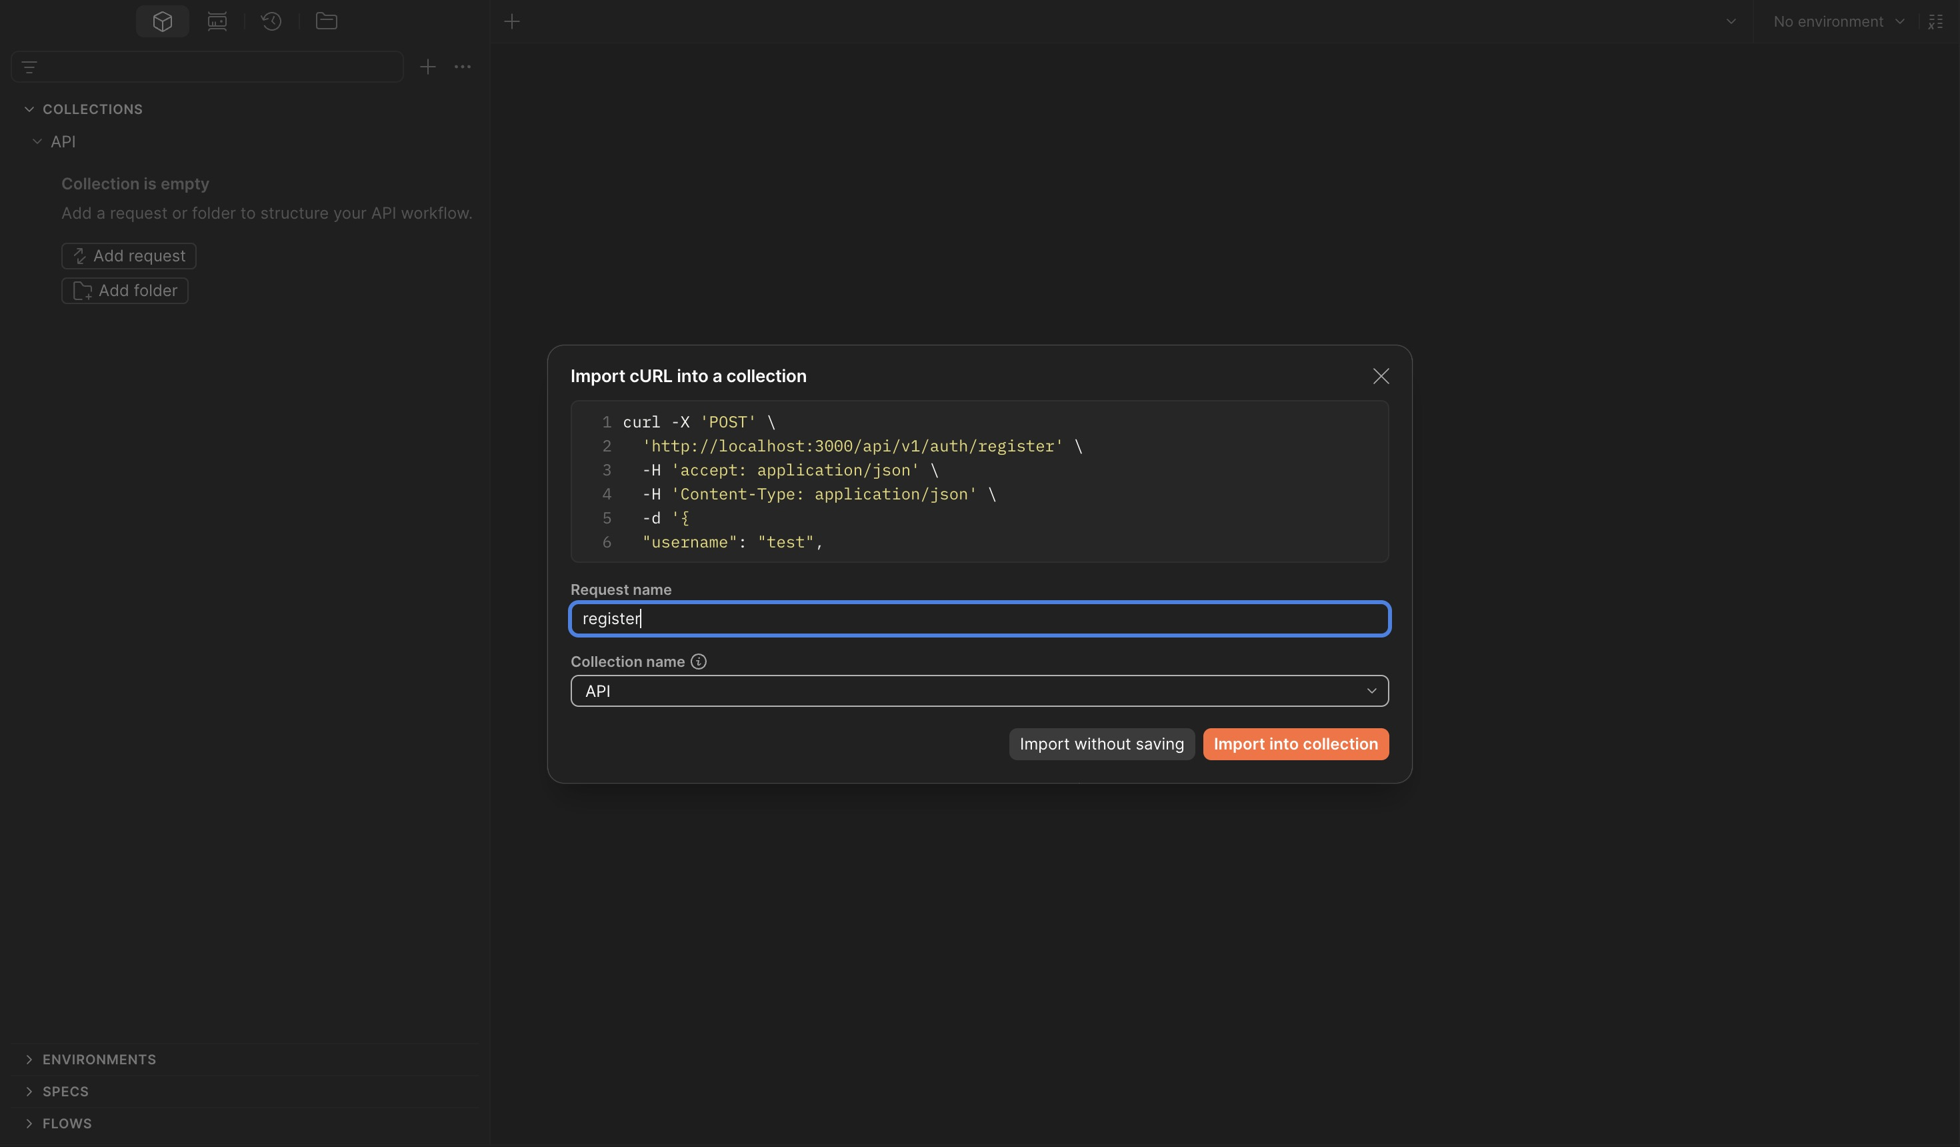Click Import without saving button
The image size is (1960, 1147).
click(x=1101, y=744)
